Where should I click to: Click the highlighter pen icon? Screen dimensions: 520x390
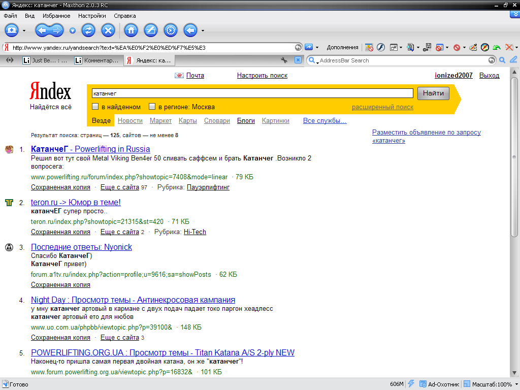pos(513,60)
